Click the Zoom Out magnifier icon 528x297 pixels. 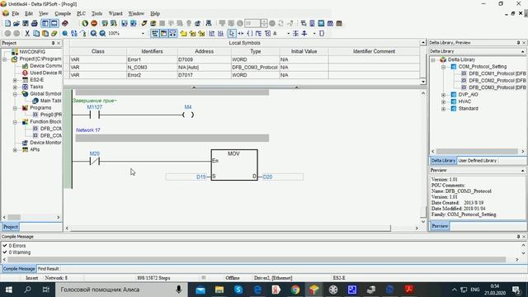pos(102,33)
